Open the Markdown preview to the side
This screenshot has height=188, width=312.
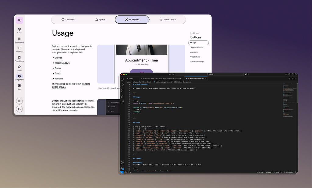pos(289,79)
